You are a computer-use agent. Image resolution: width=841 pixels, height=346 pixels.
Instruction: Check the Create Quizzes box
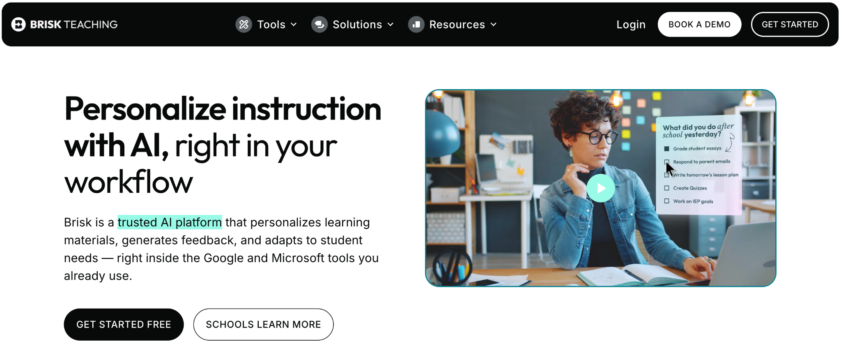tap(666, 188)
